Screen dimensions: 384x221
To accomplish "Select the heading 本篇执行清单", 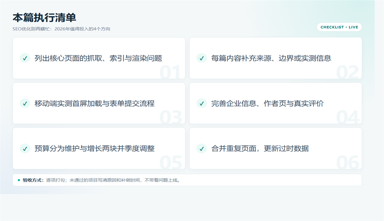I will [44, 18].
